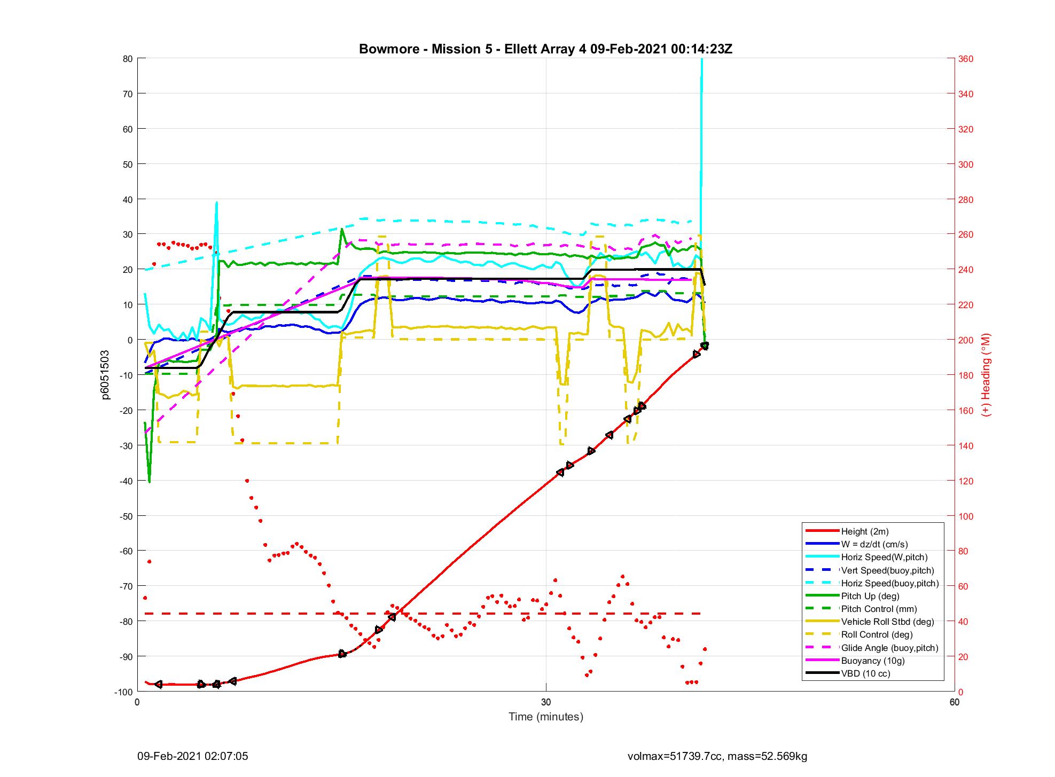Click the magenta Buoyancy line sample in legend
This screenshot has height=777, width=1055.
(822, 661)
